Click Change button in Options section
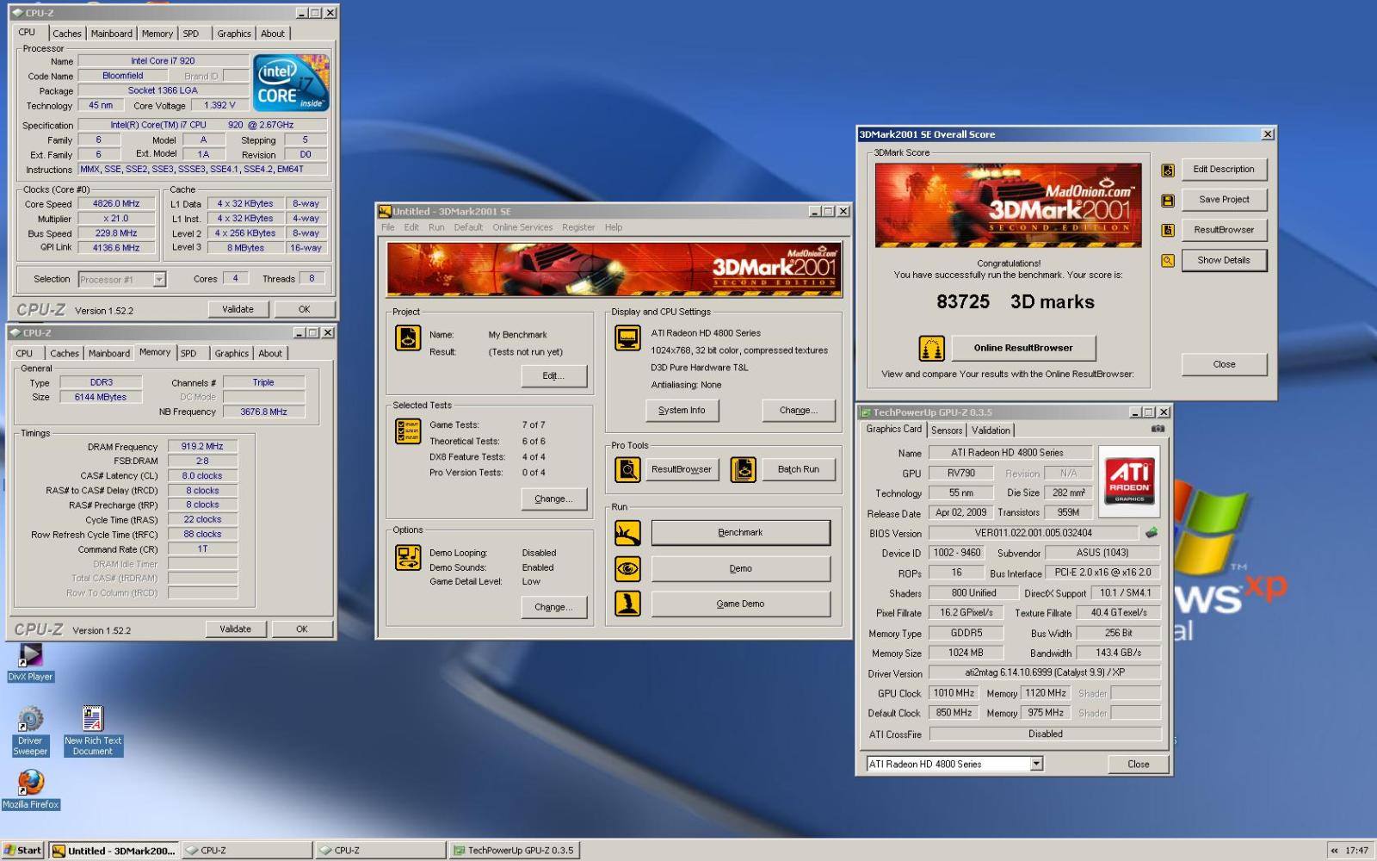Viewport: 1377px width, 861px height. pyautogui.click(x=553, y=608)
